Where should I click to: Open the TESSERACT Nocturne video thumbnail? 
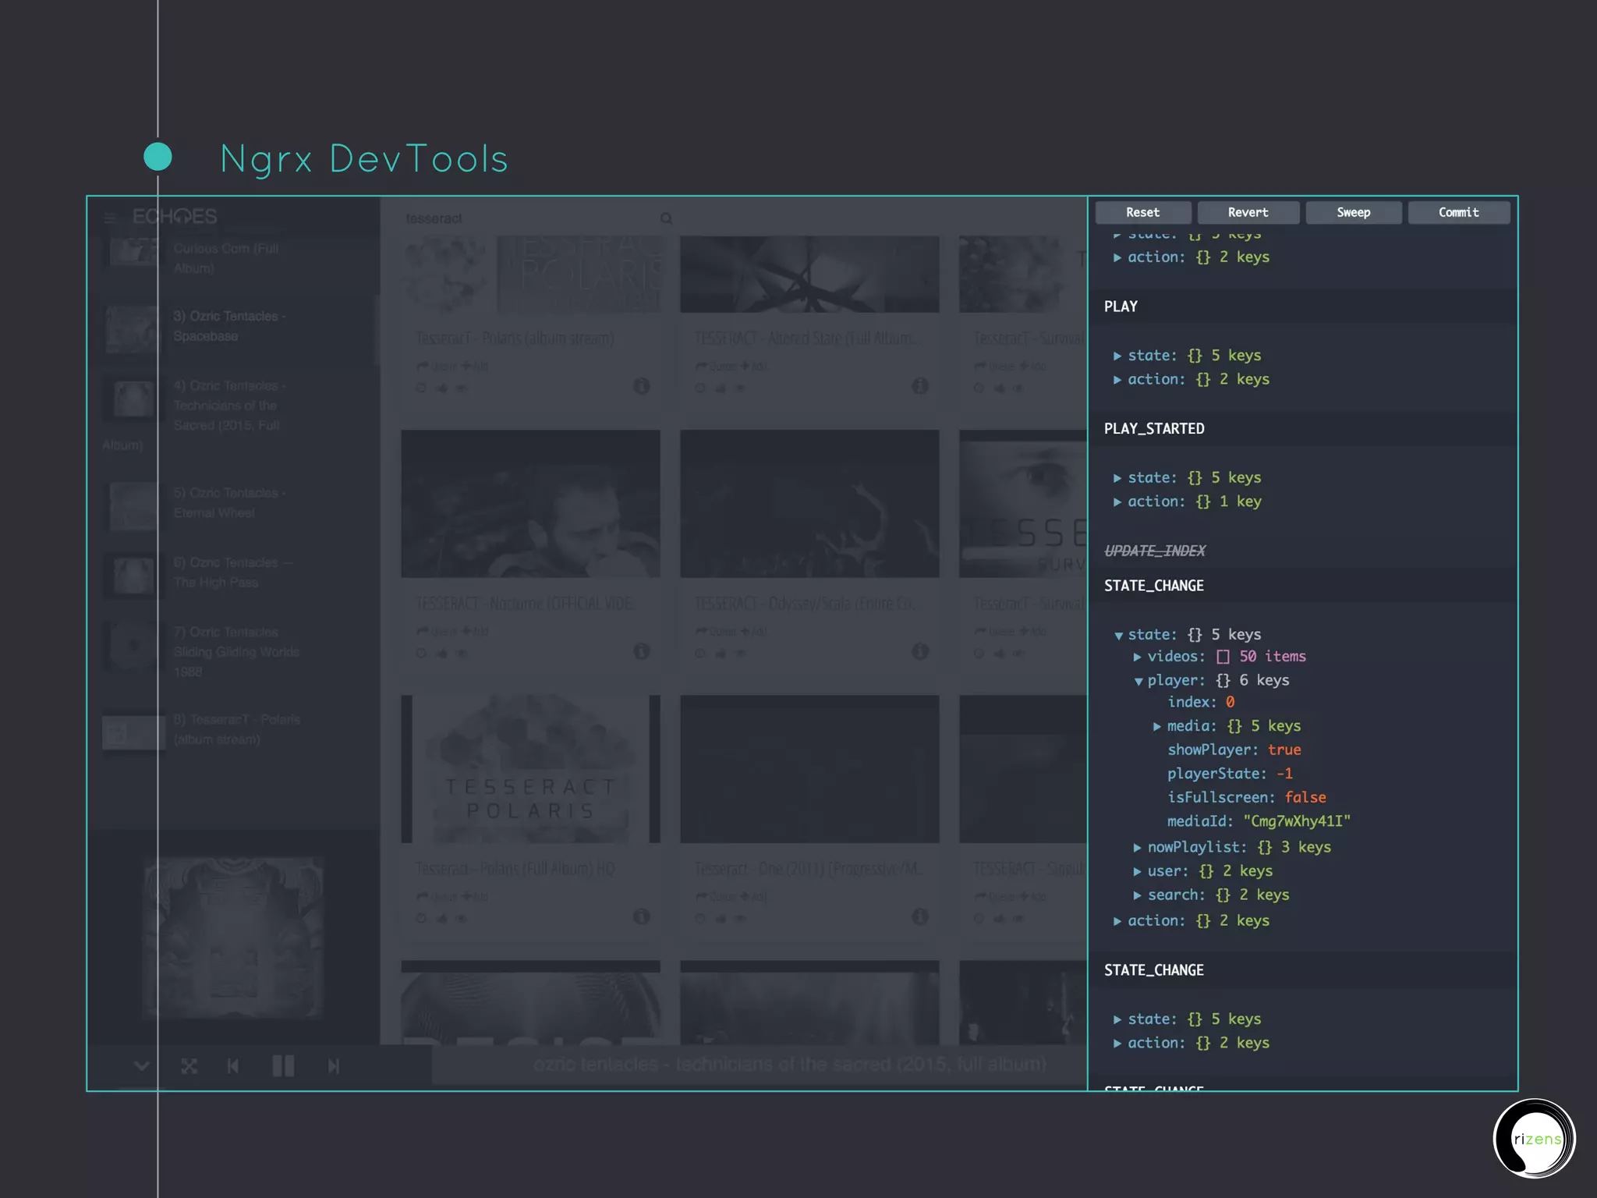[x=530, y=504]
